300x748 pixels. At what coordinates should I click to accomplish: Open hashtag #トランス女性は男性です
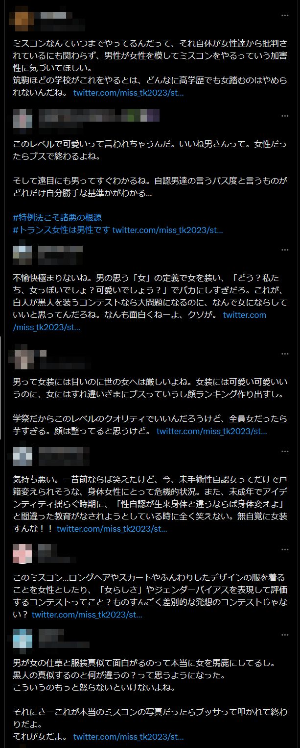62,230
